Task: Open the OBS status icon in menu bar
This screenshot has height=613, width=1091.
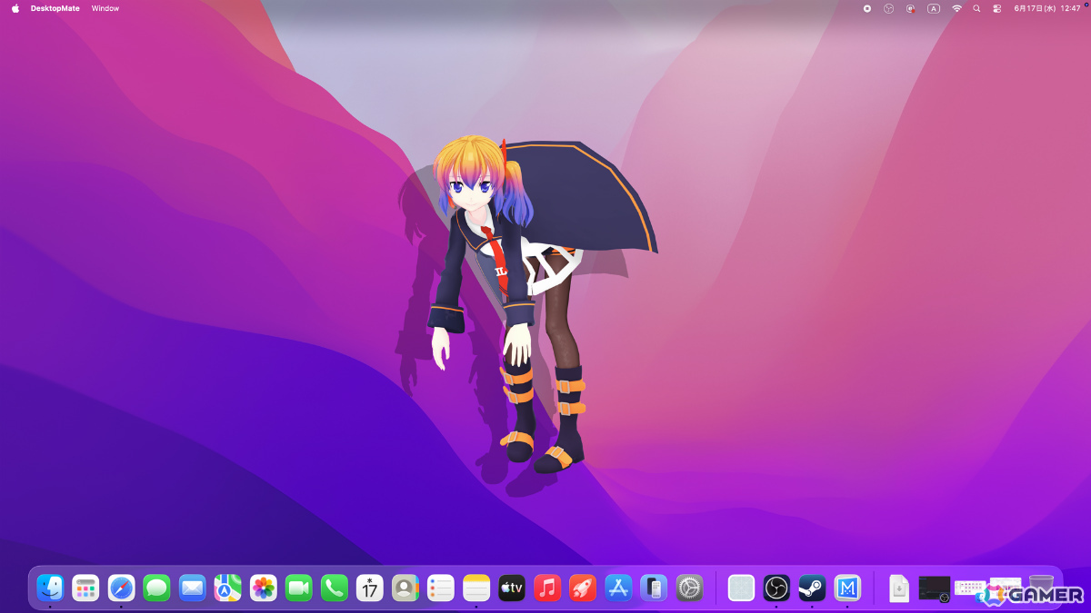Action: pos(888,8)
